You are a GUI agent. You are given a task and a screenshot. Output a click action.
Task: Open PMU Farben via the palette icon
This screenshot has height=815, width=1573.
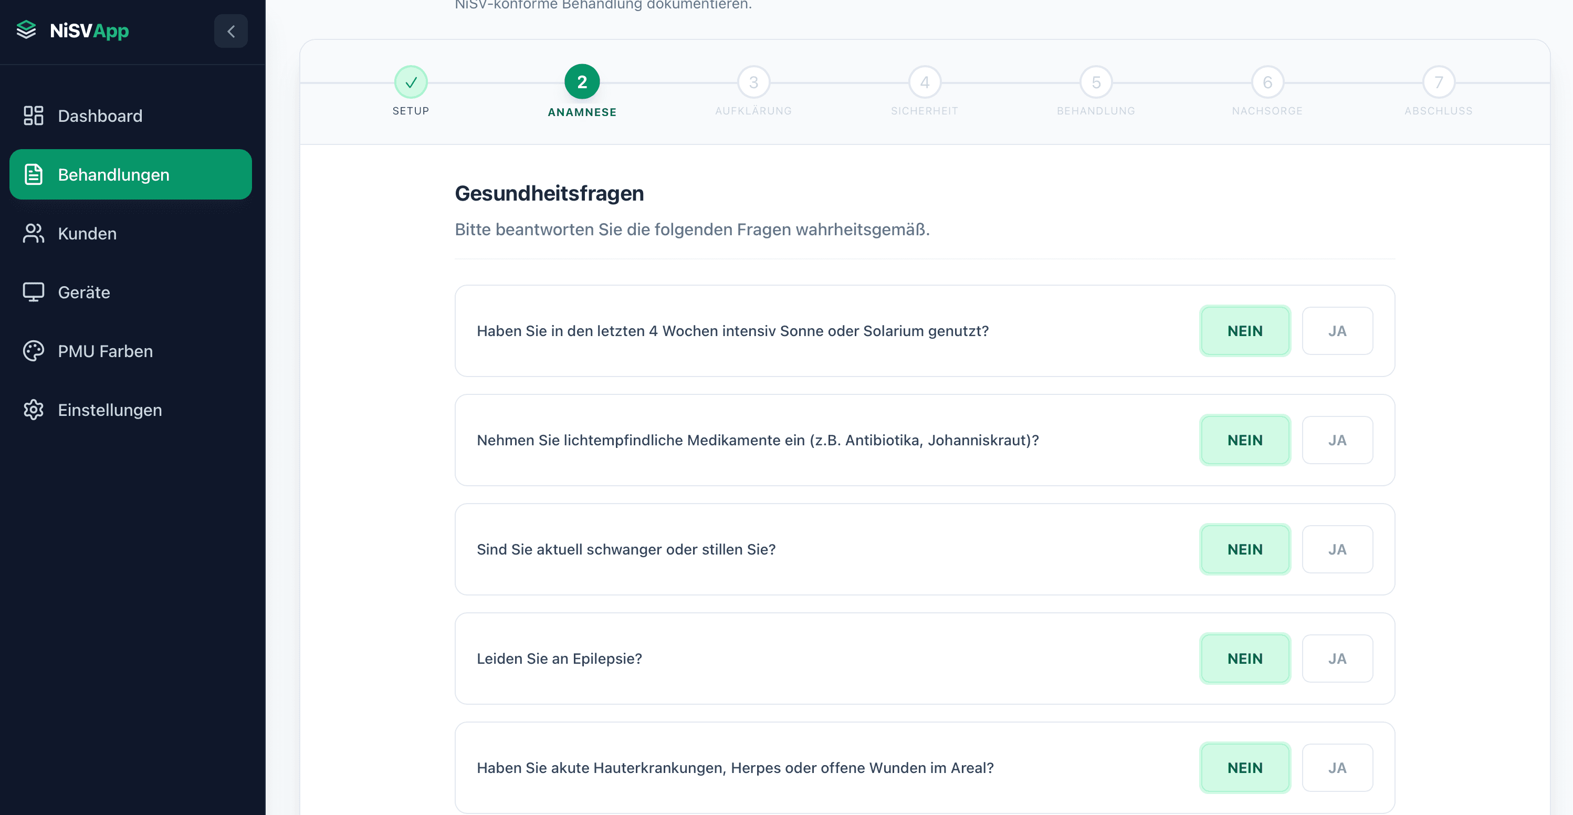[33, 351]
